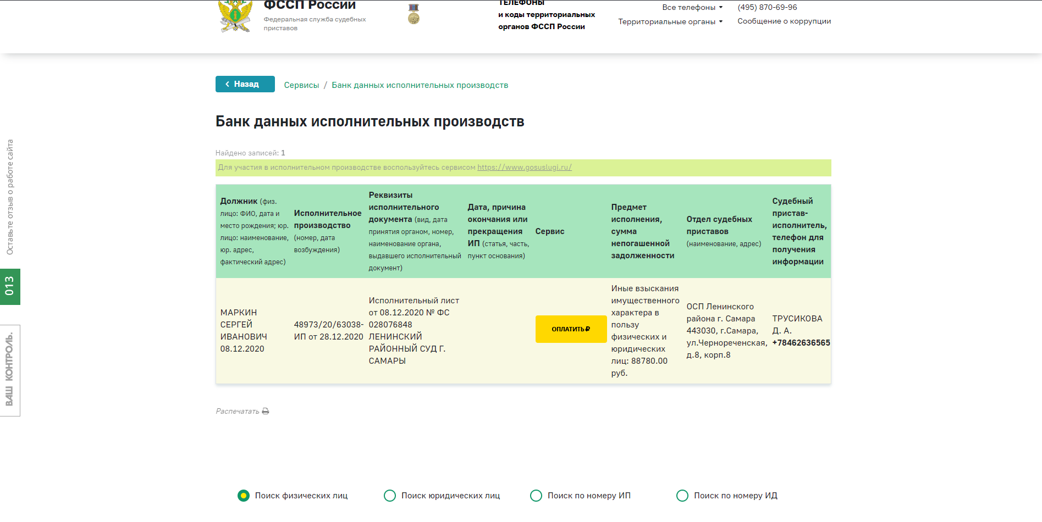The height and width of the screenshot is (522, 1042).
Task: Click the 88780.00 руб. debt amount cell
Action: pyautogui.click(x=645, y=331)
